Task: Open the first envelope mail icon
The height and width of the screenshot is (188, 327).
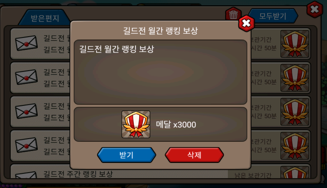Action: click(26, 43)
